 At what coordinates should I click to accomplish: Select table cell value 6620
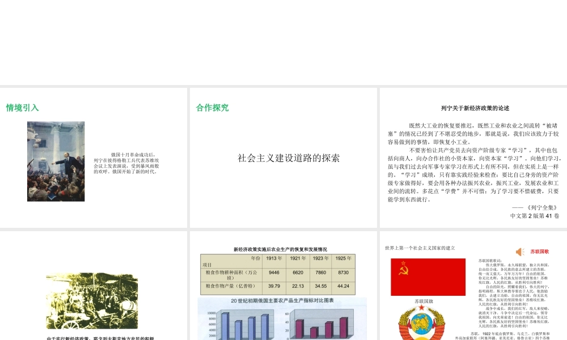(298, 273)
